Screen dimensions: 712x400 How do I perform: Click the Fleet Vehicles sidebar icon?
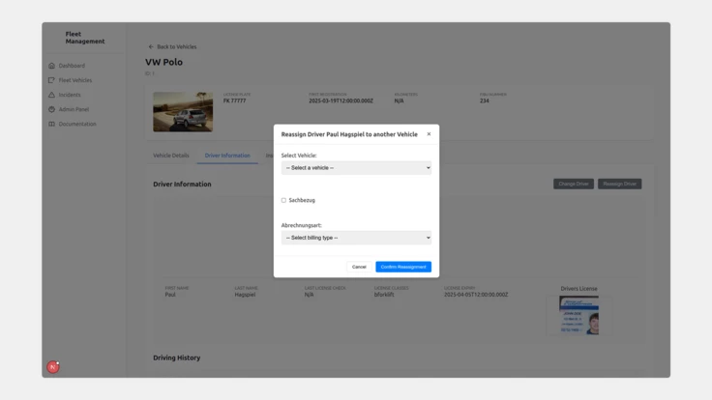pyautogui.click(x=52, y=80)
